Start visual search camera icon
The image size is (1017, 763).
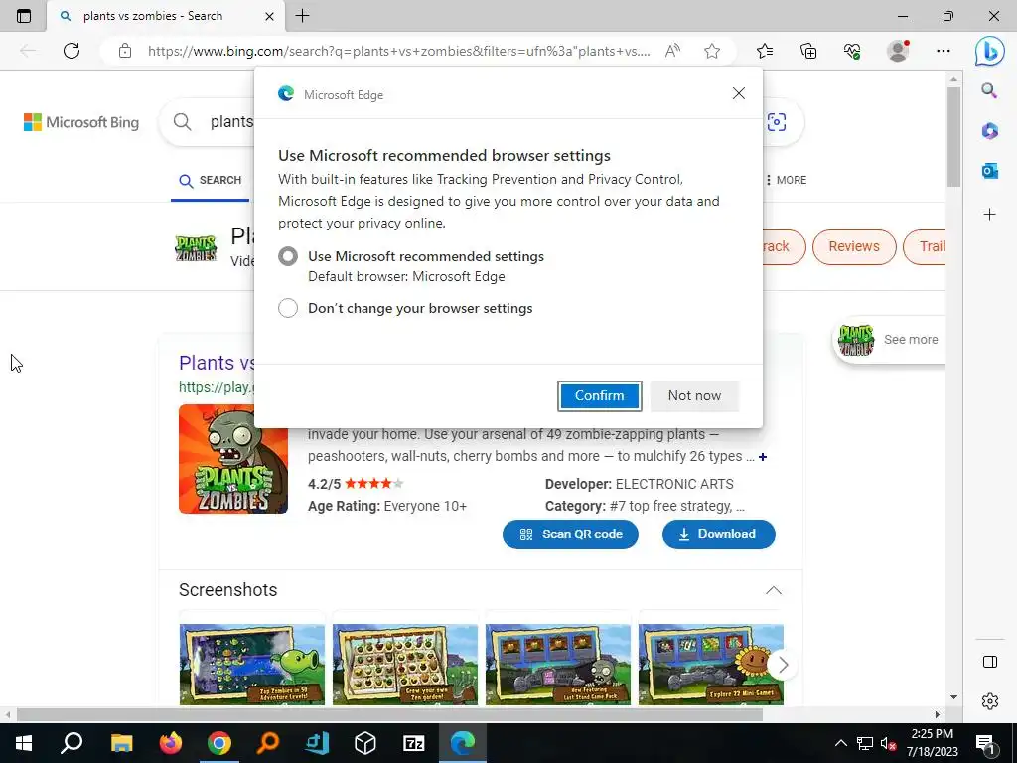tap(777, 122)
